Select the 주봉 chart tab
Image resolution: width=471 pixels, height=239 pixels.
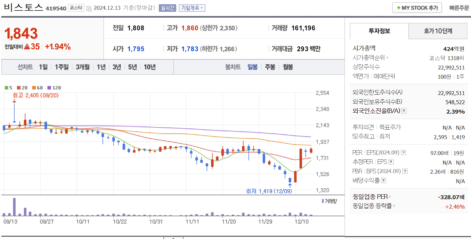tap(270, 67)
